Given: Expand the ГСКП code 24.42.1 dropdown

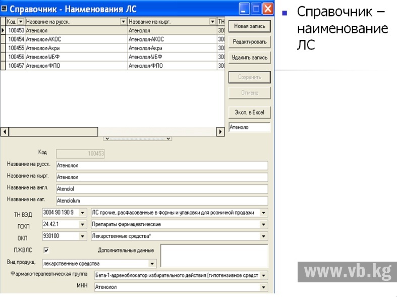Looking at the screenshot, I should (x=83, y=224).
